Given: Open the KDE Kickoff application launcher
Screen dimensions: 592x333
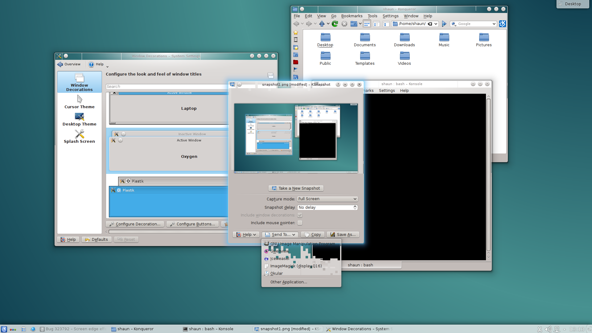Looking at the screenshot, I should (x=4, y=329).
